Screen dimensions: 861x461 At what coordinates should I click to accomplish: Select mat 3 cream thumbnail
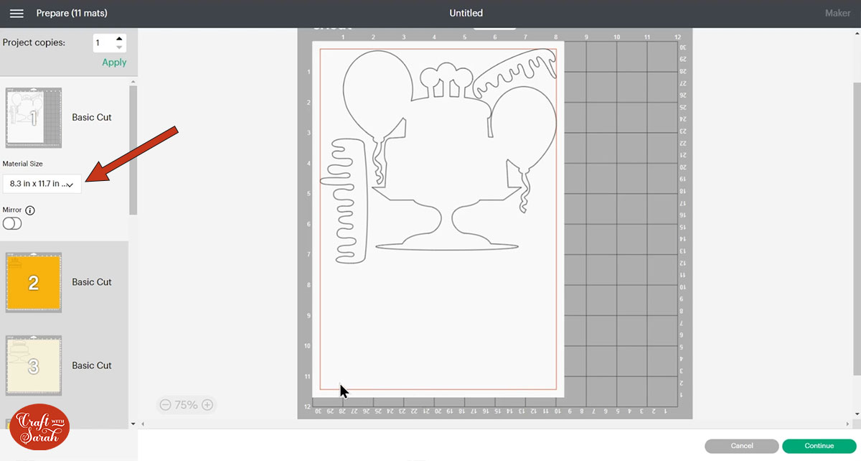(33, 365)
